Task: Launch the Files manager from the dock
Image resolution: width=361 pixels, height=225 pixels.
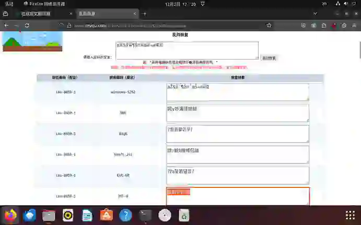Action: (49, 215)
